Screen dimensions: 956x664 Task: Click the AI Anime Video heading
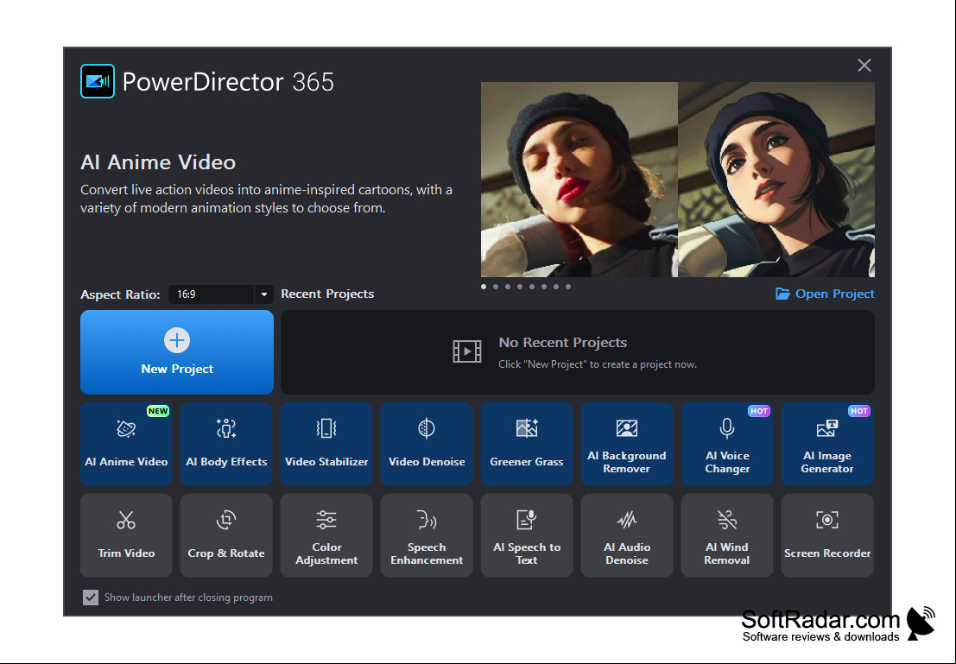coord(158,162)
